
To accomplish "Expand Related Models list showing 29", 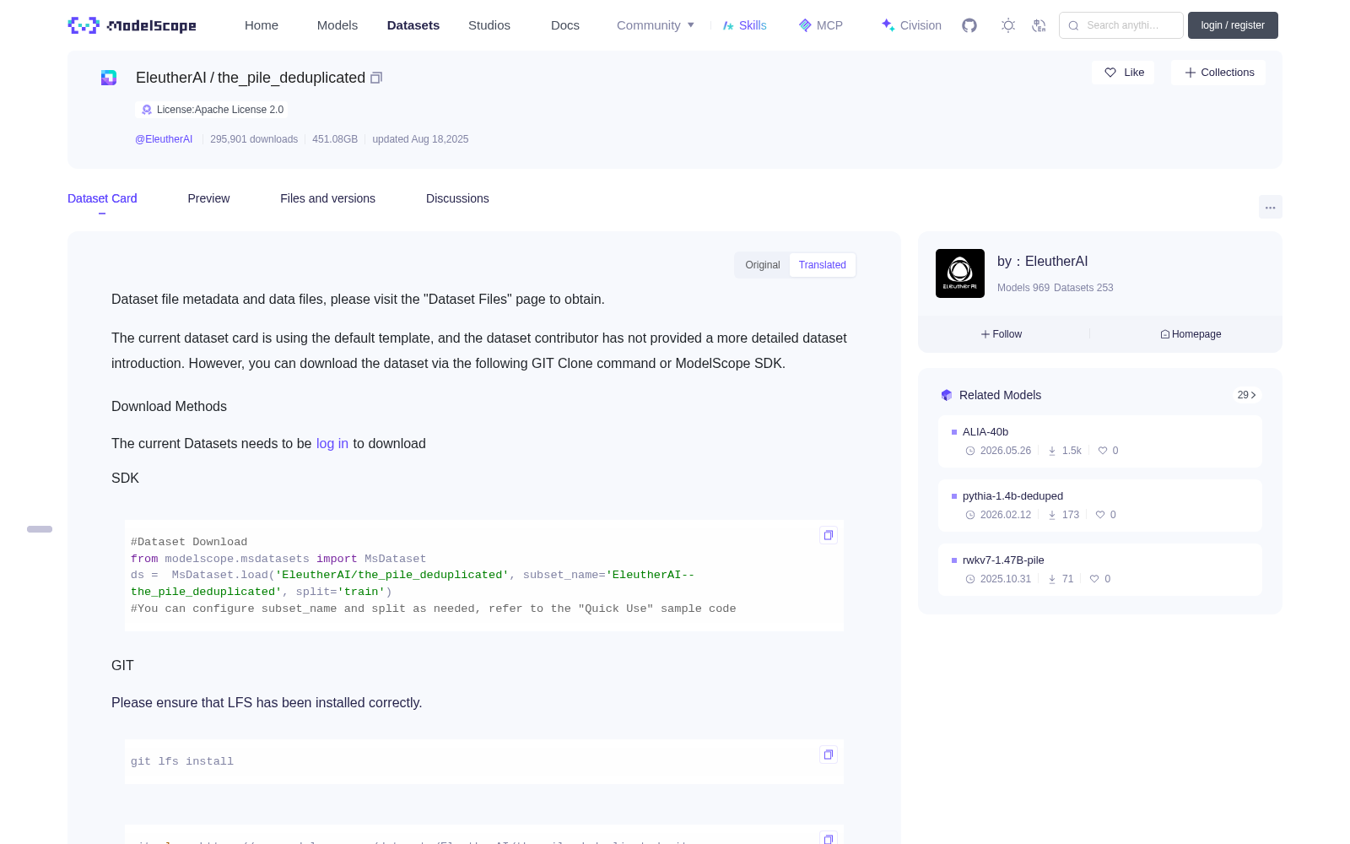I will [x=1246, y=395].
